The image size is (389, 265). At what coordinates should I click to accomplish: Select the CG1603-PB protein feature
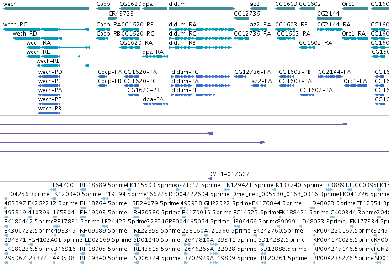(x=287, y=77)
